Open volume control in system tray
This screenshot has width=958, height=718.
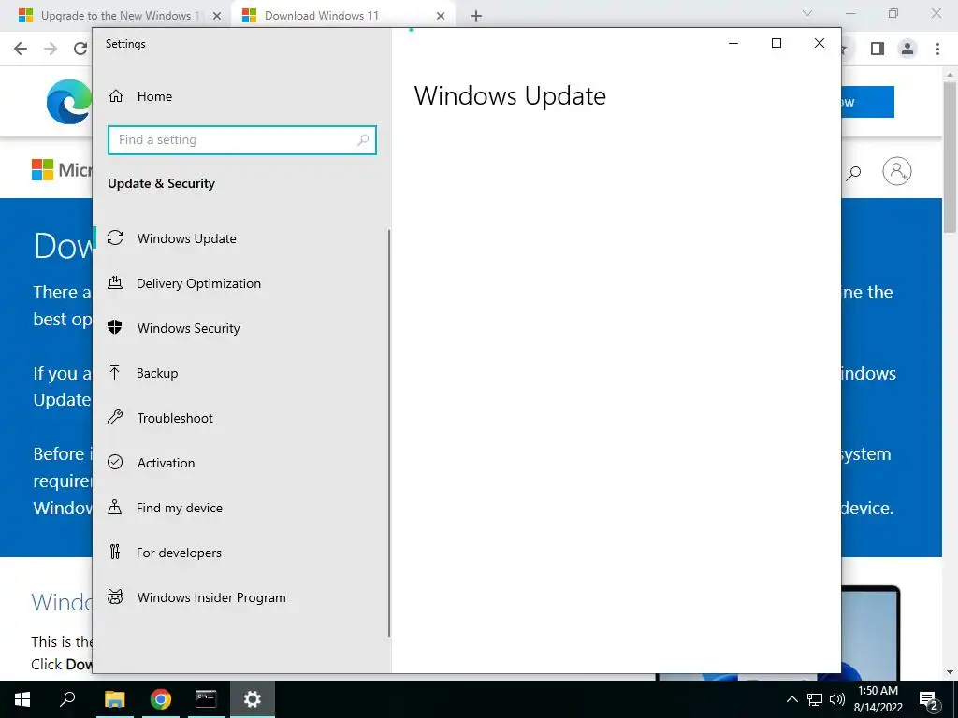click(837, 699)
